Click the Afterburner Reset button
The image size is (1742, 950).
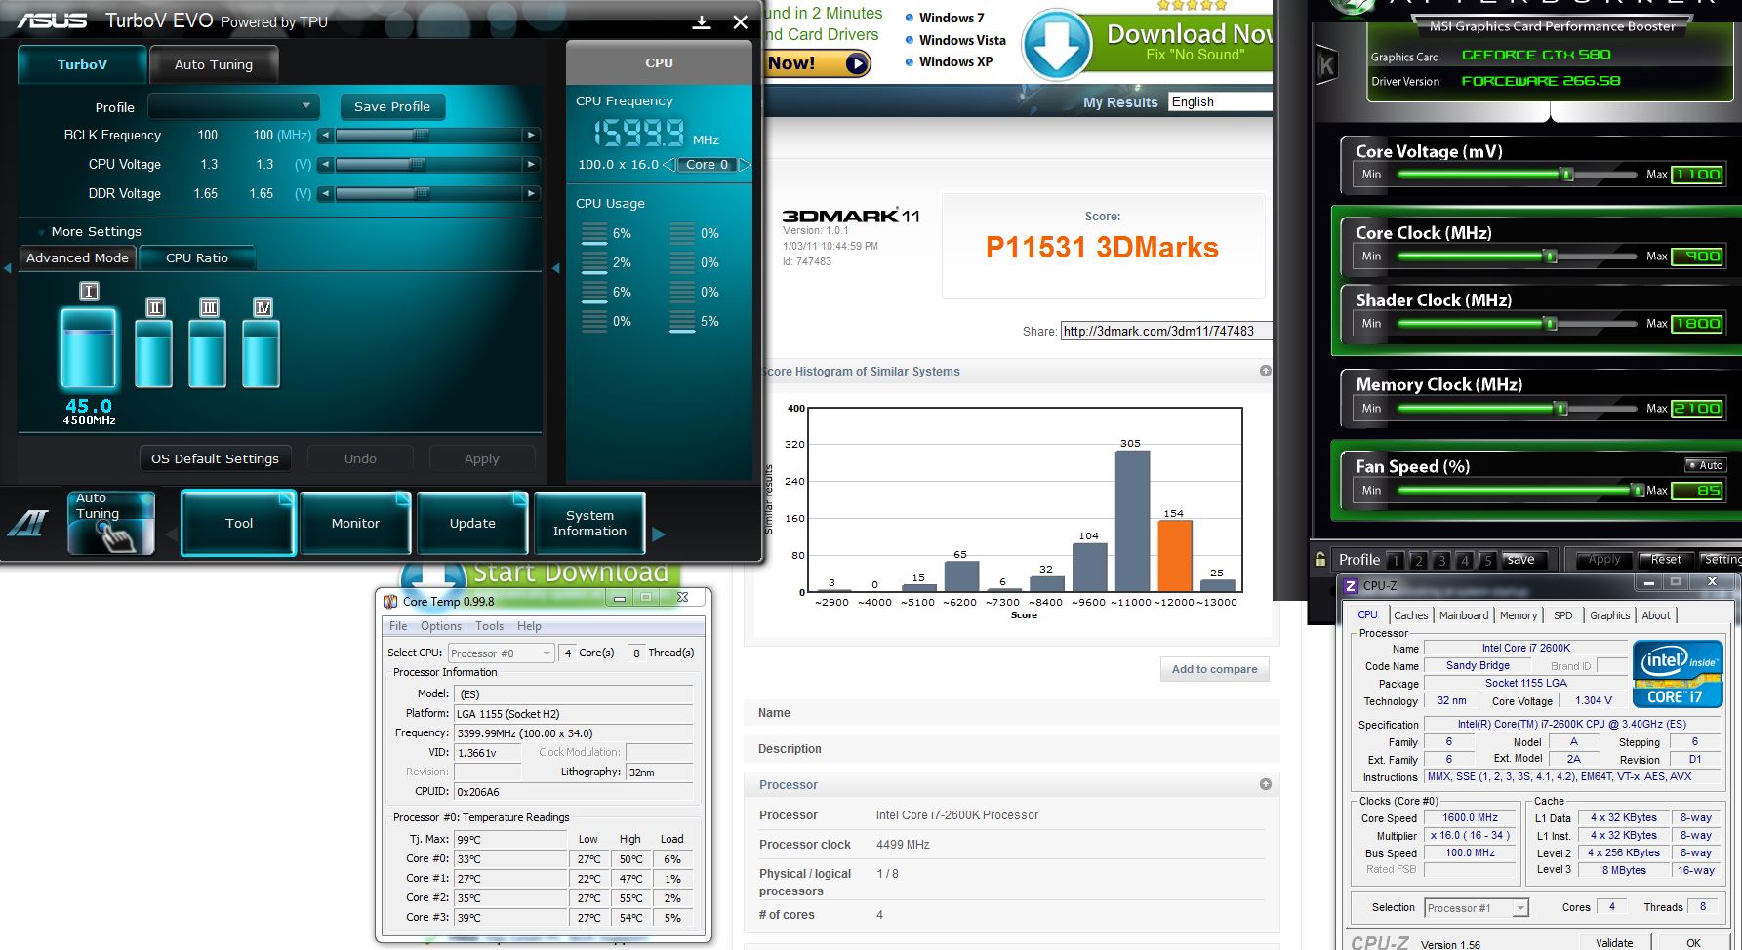(x=1665, y=560)
